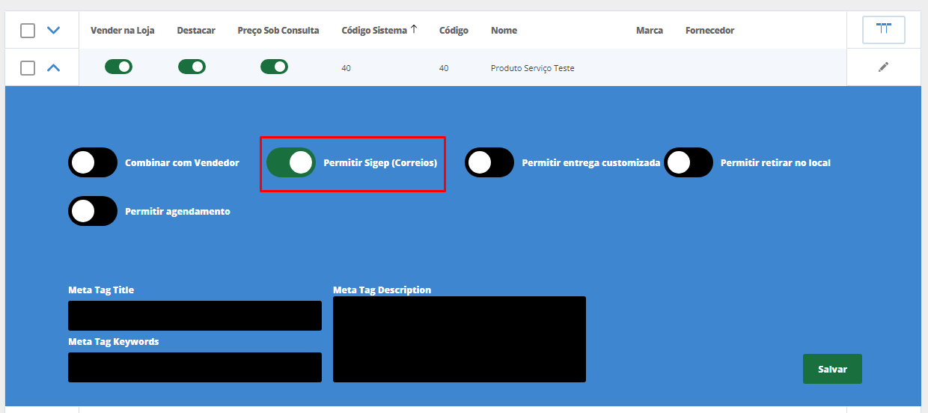Disable Permitir Sigep (Correios) switch
This screenshot has height=413, width=928.
point(291,162)
